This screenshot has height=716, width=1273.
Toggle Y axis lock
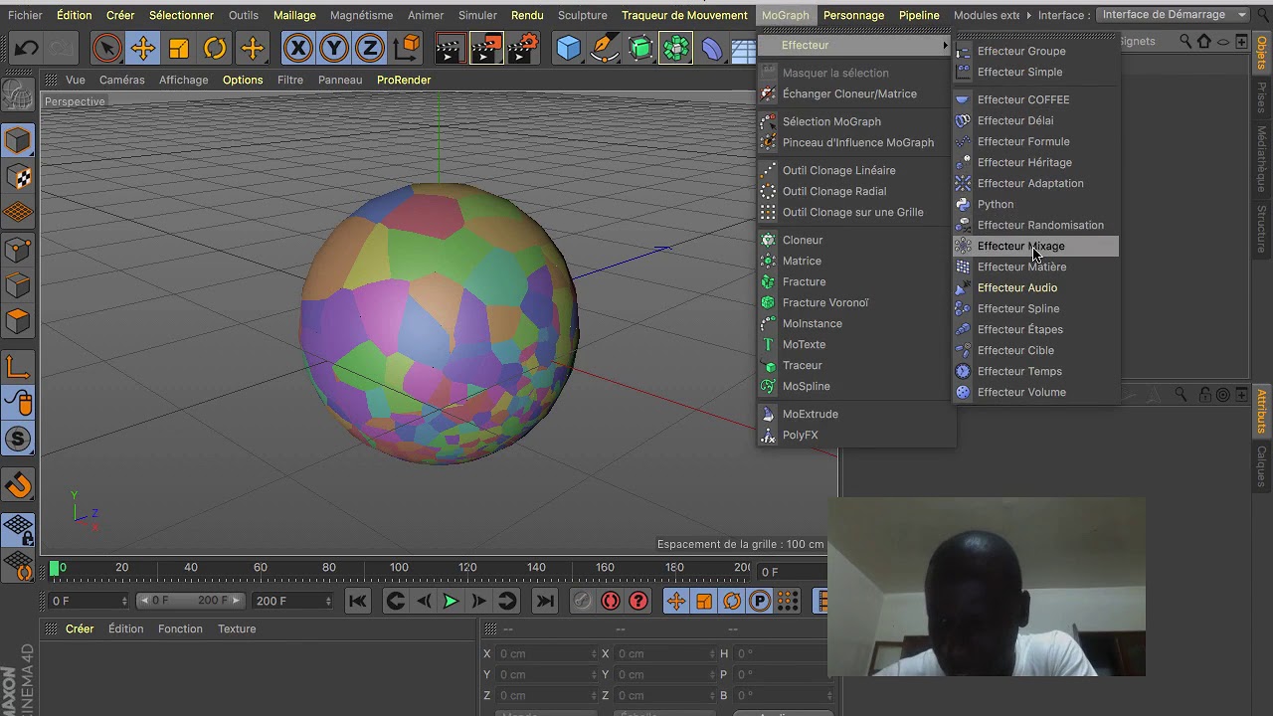(334, 48)
